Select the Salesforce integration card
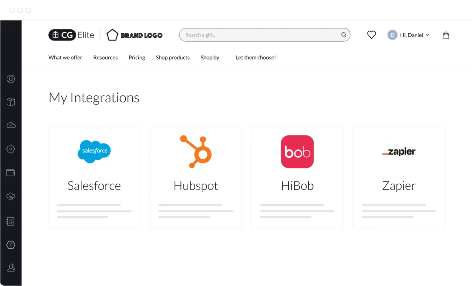472x286 pixels. pyautogui.click(x=94, y=177)
